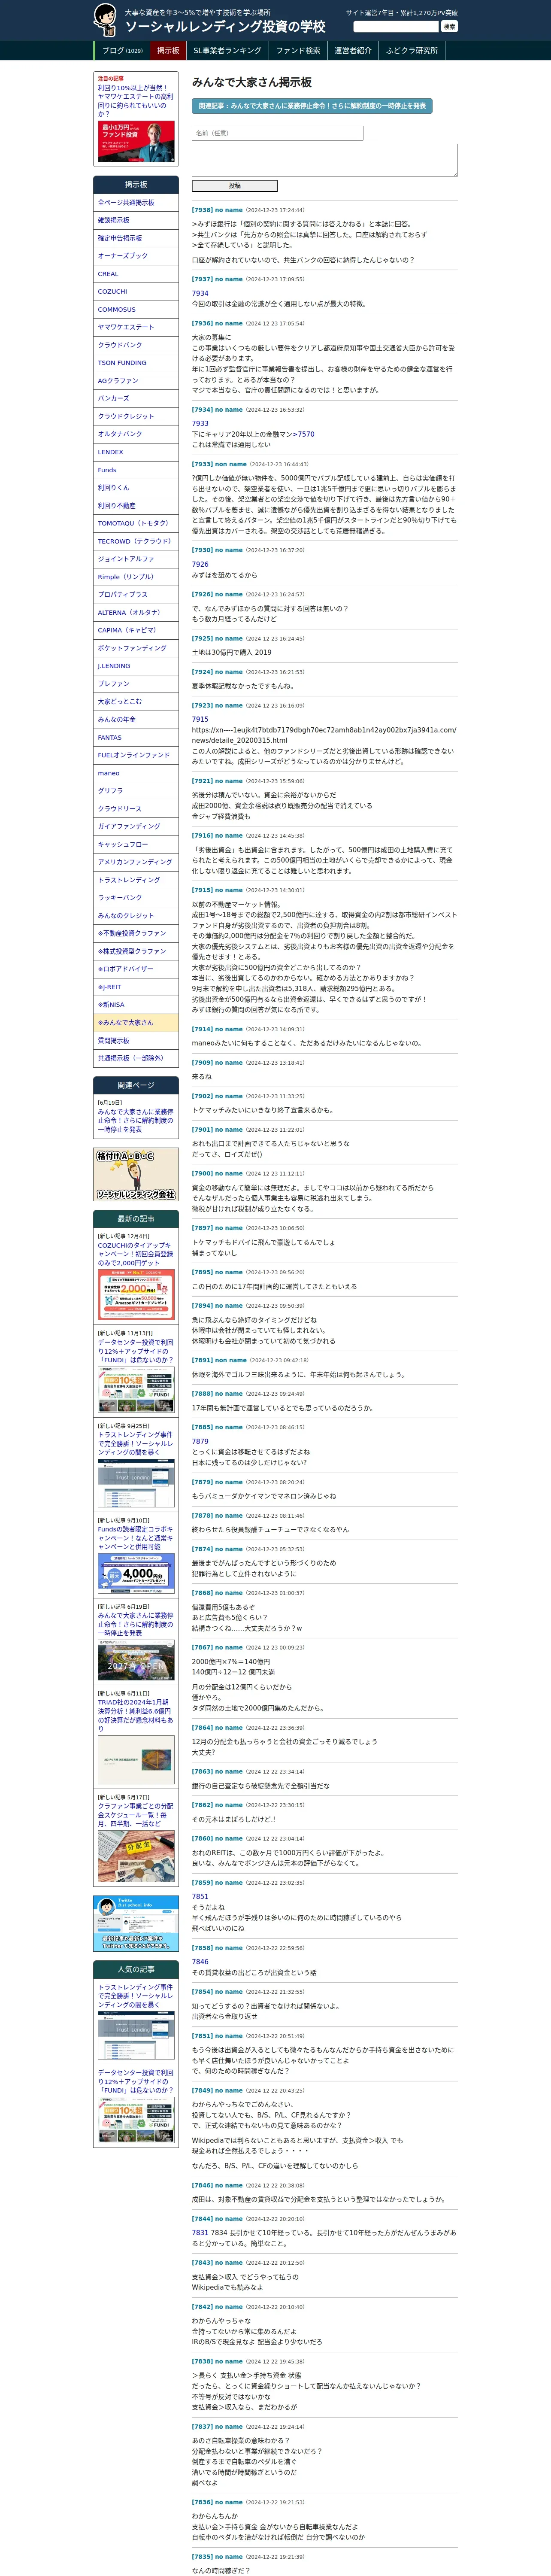
Task: Click the 7846 reply link in post 7858
Action: pos(200,1962)
